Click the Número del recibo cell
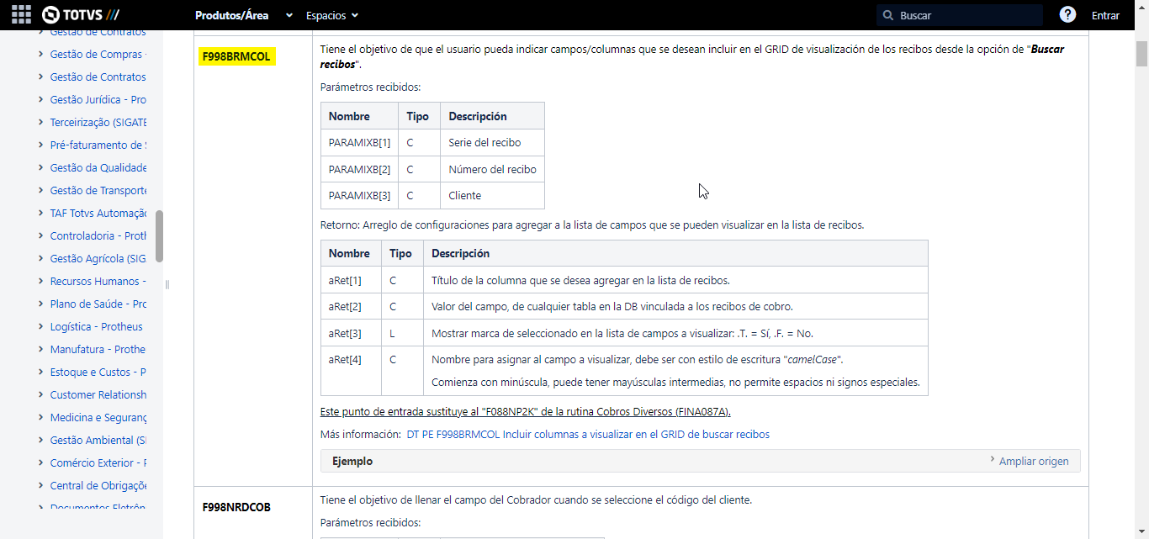This screenshot has height=539, width=1149. tap(492, 169)
